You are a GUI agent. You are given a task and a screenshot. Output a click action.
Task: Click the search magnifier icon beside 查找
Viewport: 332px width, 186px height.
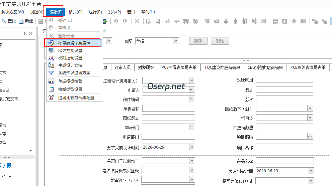tap(4, 21)
